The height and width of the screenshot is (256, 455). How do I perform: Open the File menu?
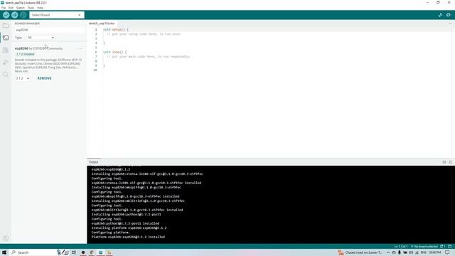click(x=4, y=8)
